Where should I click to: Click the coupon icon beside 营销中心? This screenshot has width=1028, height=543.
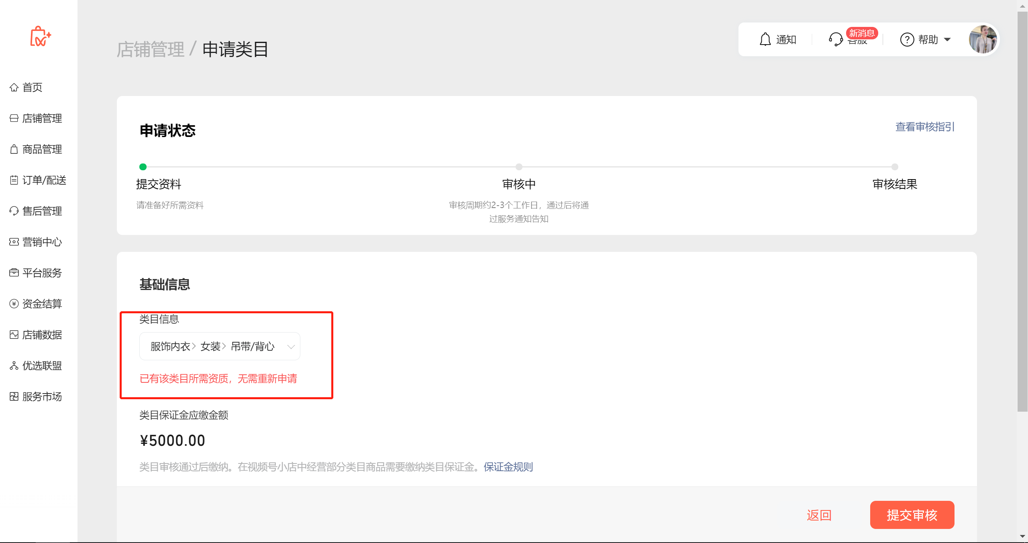(14, 242)
